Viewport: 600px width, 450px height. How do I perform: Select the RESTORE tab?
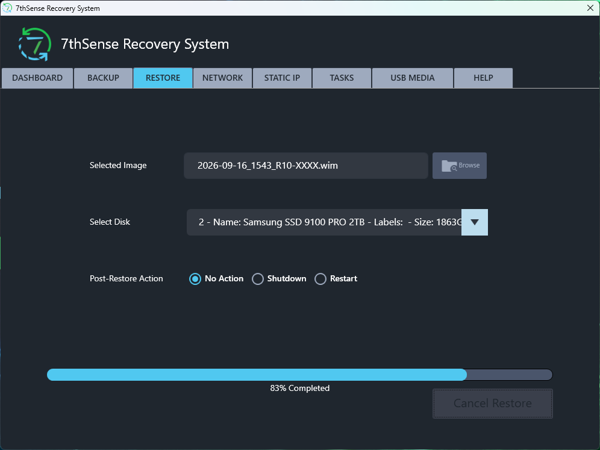163,78
